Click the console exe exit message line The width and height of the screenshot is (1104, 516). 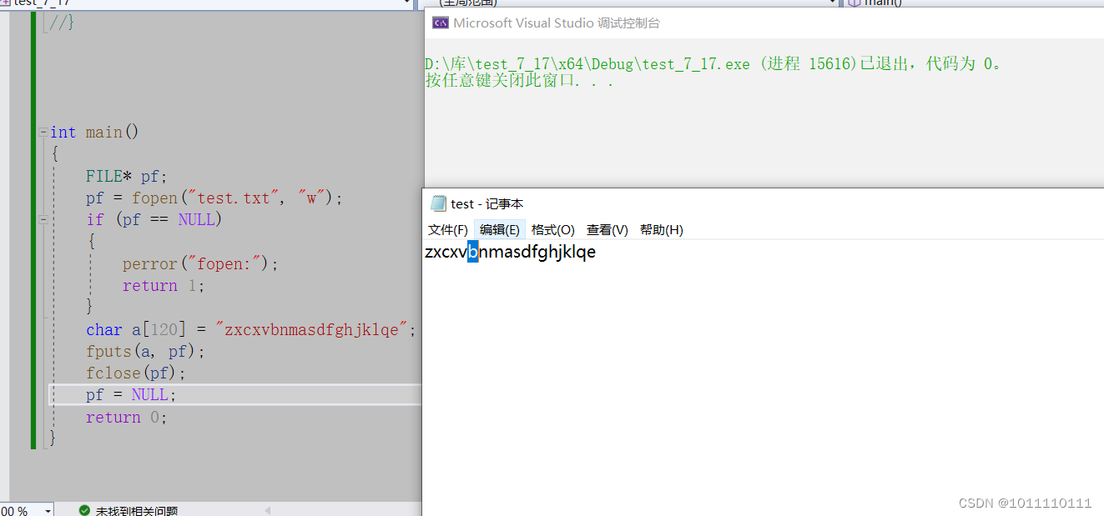coord(713,64)
